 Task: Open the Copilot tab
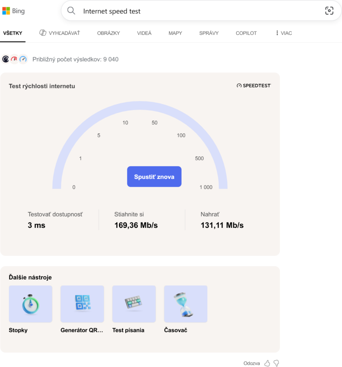246,33
